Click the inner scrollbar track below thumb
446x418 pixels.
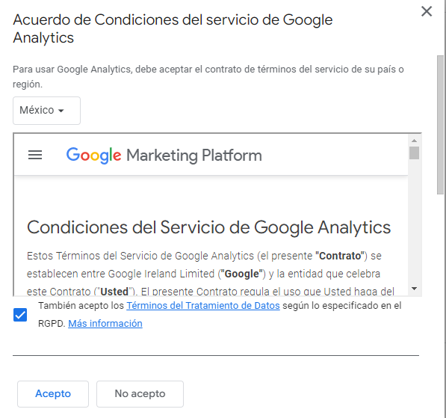click(x=414, y=222)
